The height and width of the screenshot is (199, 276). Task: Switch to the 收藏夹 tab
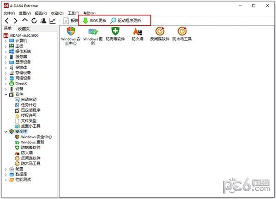click(x=24, y=28)
